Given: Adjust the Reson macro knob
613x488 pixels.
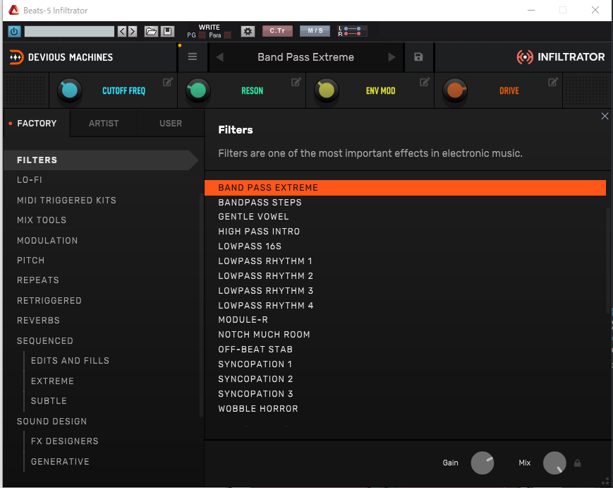Looking at the screenshot, I should 198,90.
